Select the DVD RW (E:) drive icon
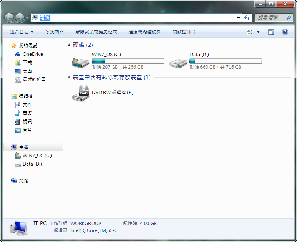The width and height of the screenshot is (297, 242). tap(80, 93)
